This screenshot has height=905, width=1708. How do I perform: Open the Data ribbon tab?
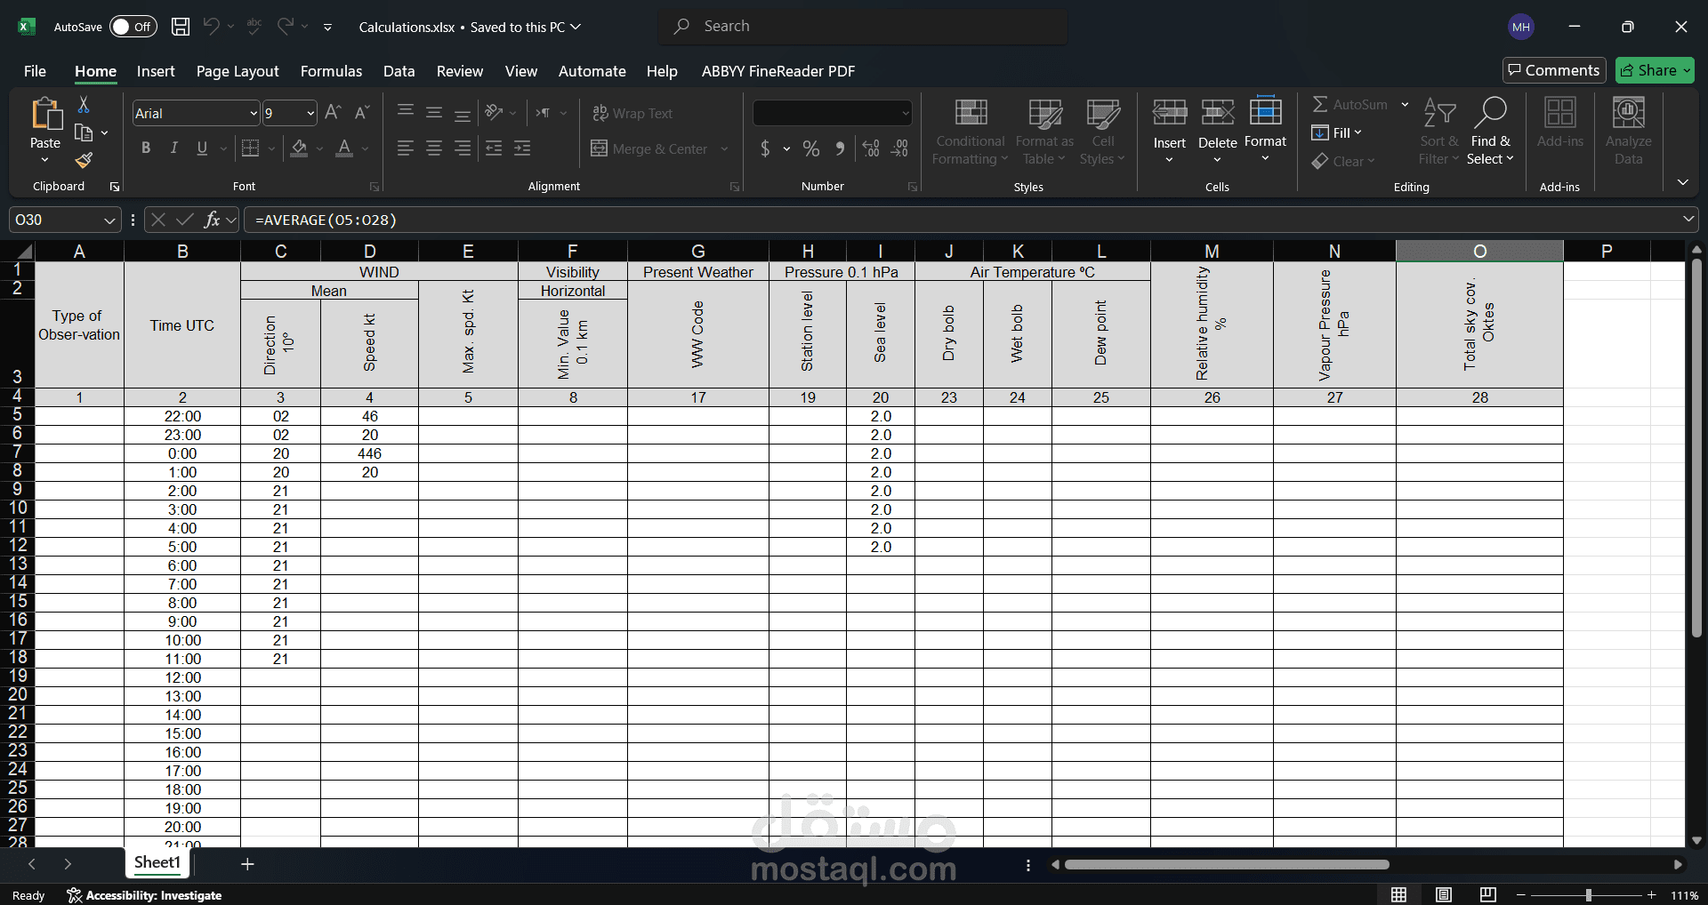(399, 71)
